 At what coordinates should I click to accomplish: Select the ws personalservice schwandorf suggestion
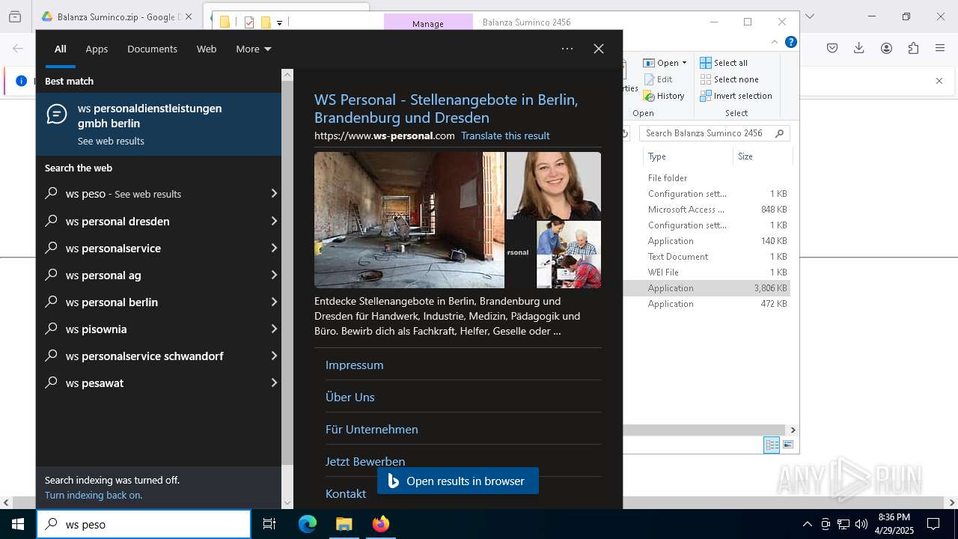pyautogui.click(x=159, y=356)
